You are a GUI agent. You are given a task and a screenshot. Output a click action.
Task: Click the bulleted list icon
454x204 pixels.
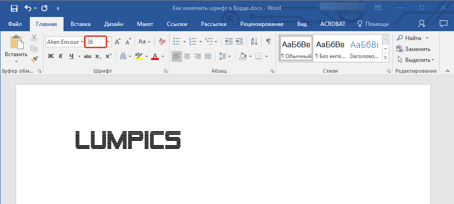176,42
